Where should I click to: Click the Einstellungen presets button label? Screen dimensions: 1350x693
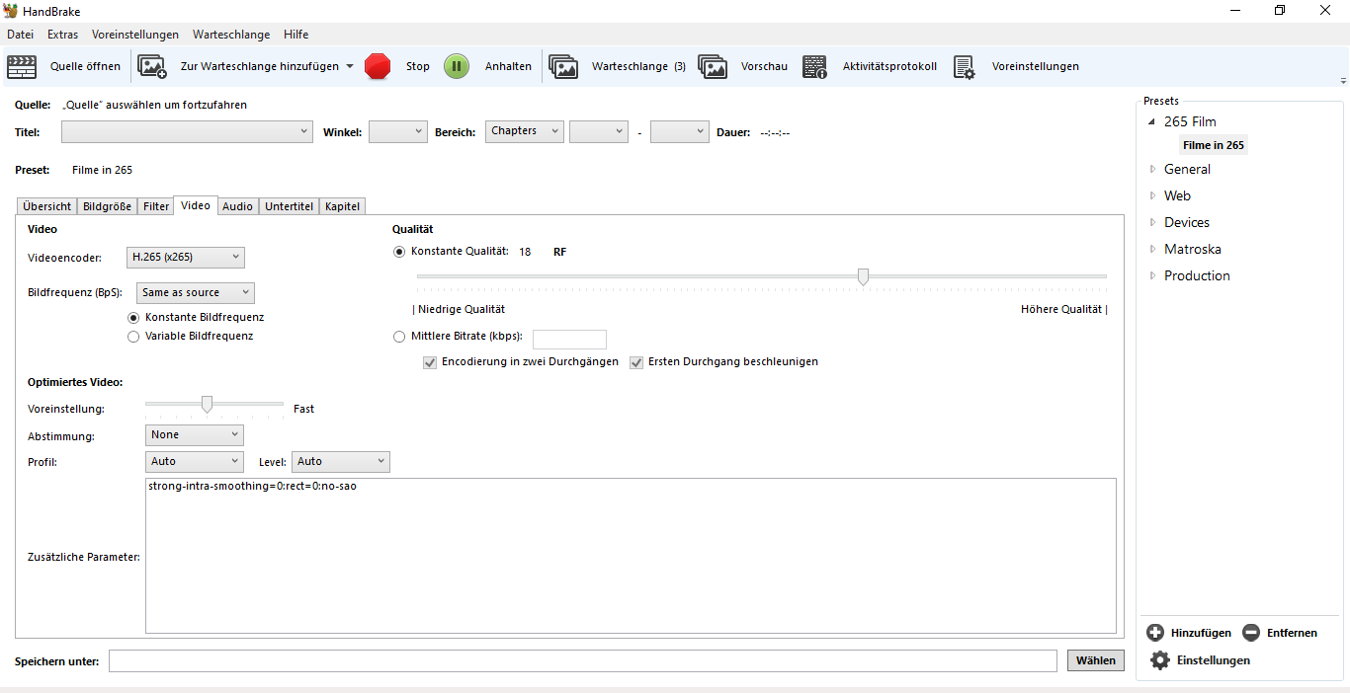pyautogui.click(x=1214, y=660)
